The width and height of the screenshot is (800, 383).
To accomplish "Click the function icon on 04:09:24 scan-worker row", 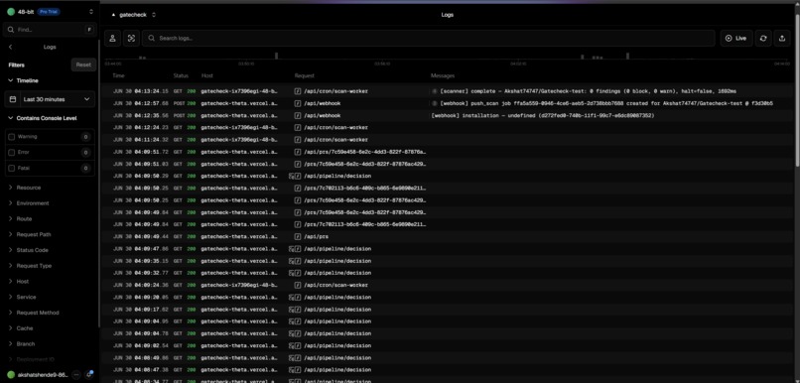I will (298, 285).
